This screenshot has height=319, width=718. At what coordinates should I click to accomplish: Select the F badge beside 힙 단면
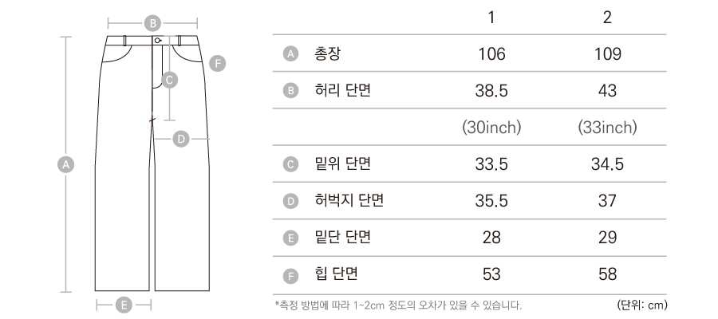coord(290,274)
